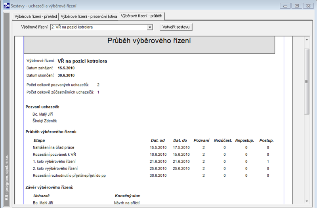Select the 'Výběrové řízení - průběh' tab
Image resolution: width=317 pixels, height=208 pixels.
141,16
